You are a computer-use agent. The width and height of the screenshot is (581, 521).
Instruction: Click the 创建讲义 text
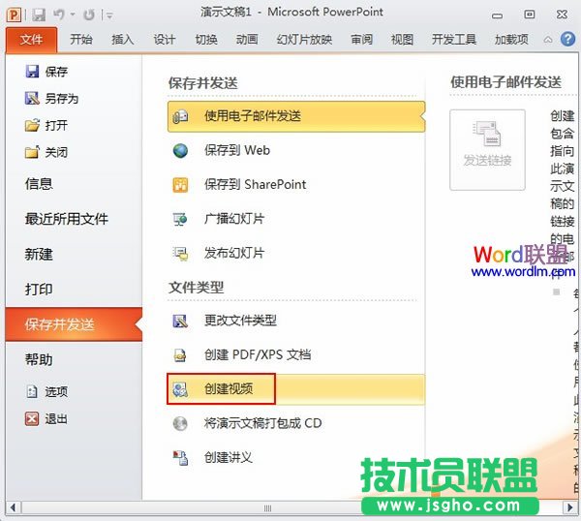(x=229, y=457)
